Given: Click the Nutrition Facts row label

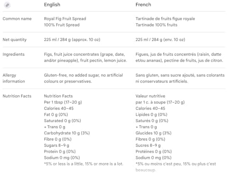Looking at the screenshot, I should click(x=17, y=96).
